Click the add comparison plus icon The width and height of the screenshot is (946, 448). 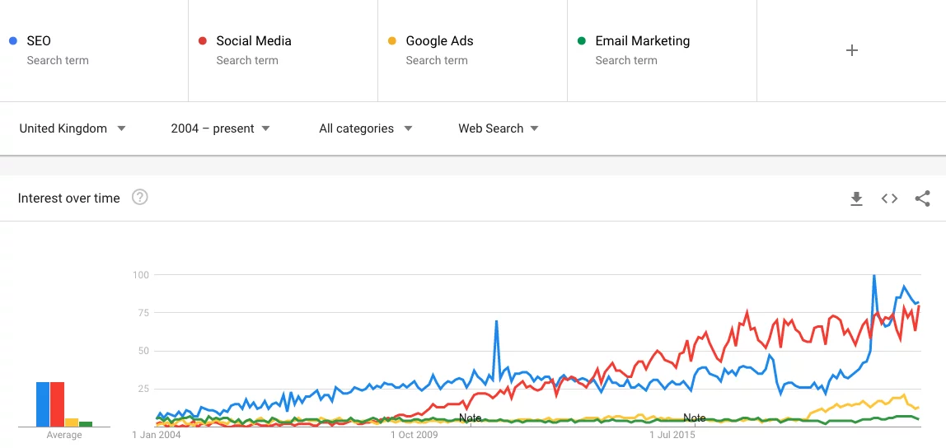[852, 50]
